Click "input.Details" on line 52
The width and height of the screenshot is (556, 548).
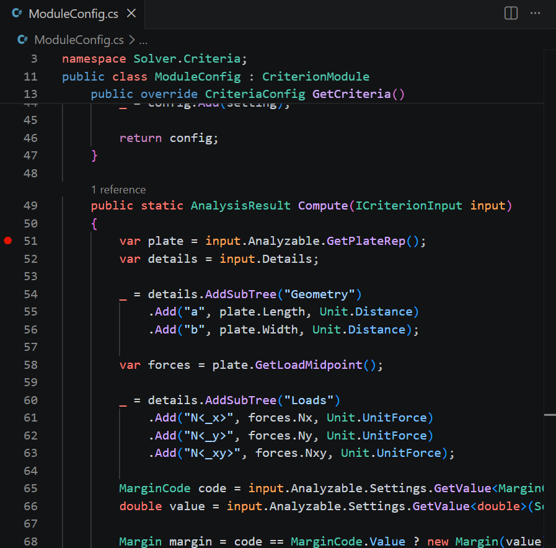click(x=265, y=259)
